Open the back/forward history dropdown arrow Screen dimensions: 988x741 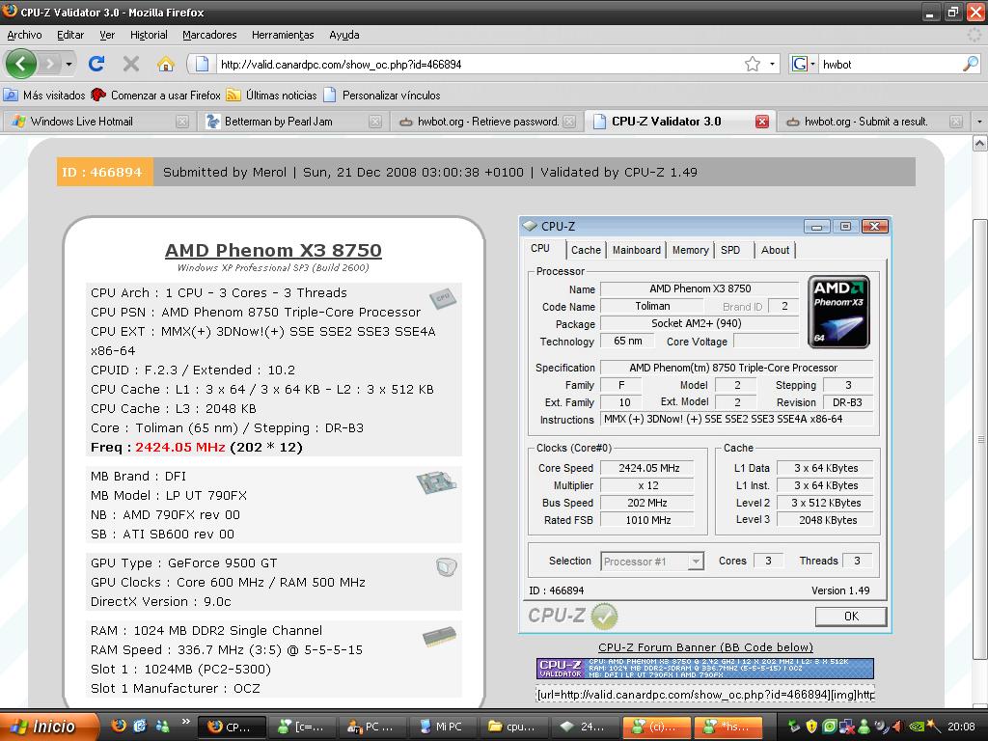coord(69,65)
